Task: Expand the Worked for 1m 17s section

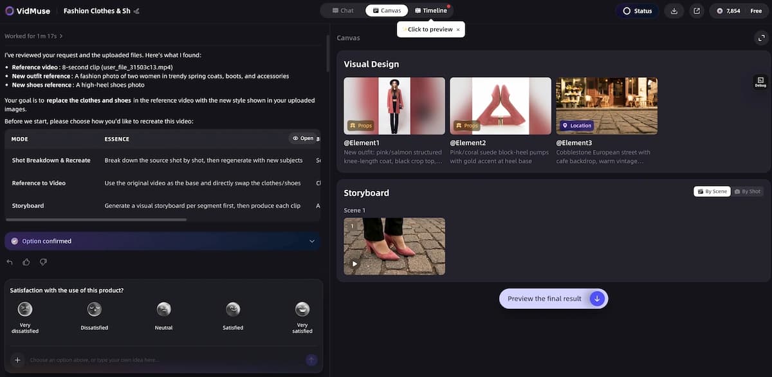Action: (33, 36)
